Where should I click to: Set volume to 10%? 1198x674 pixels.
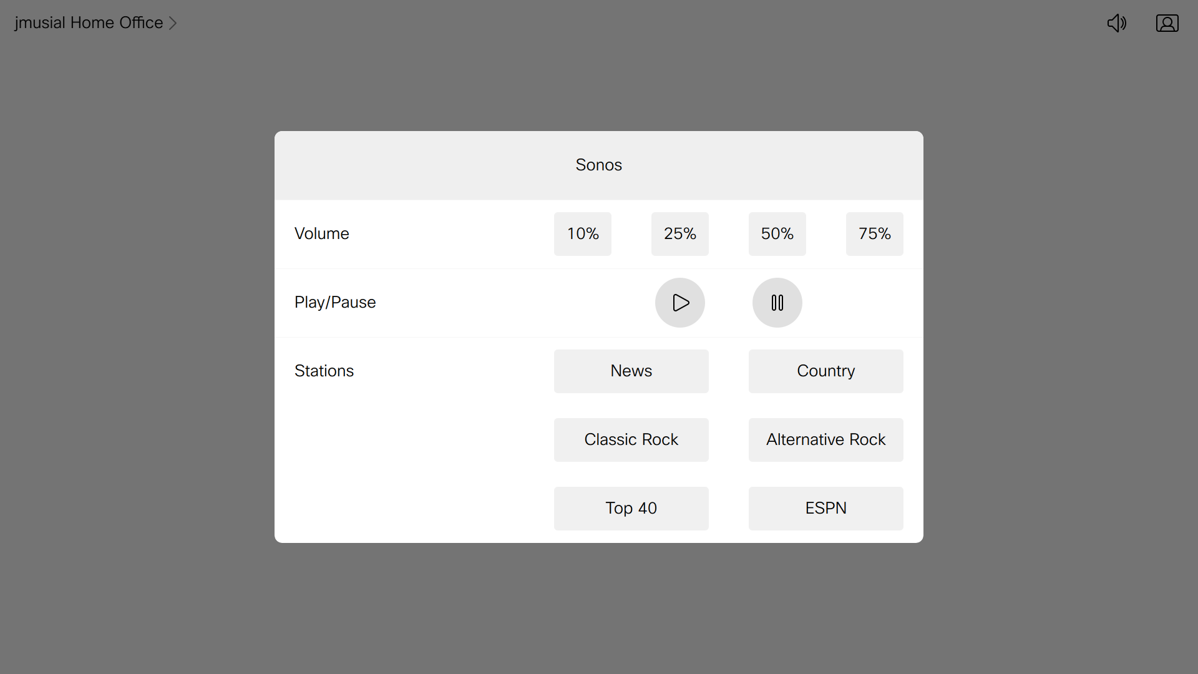point(583,234)
